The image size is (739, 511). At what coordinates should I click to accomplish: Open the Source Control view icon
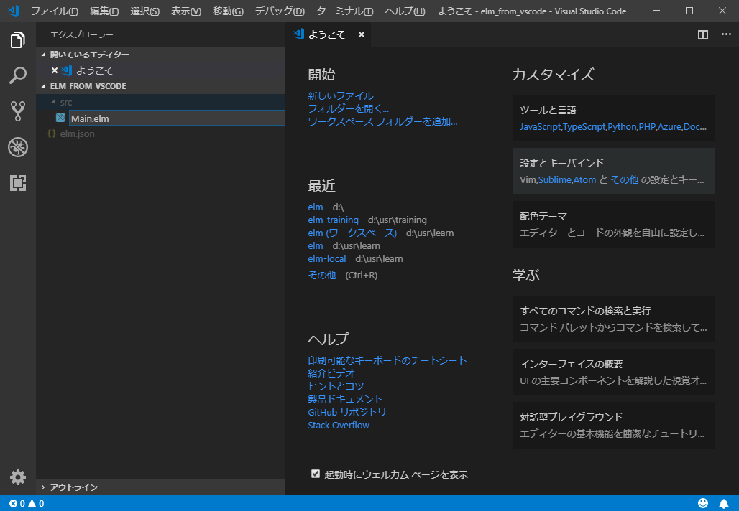(x=18, y=111)
